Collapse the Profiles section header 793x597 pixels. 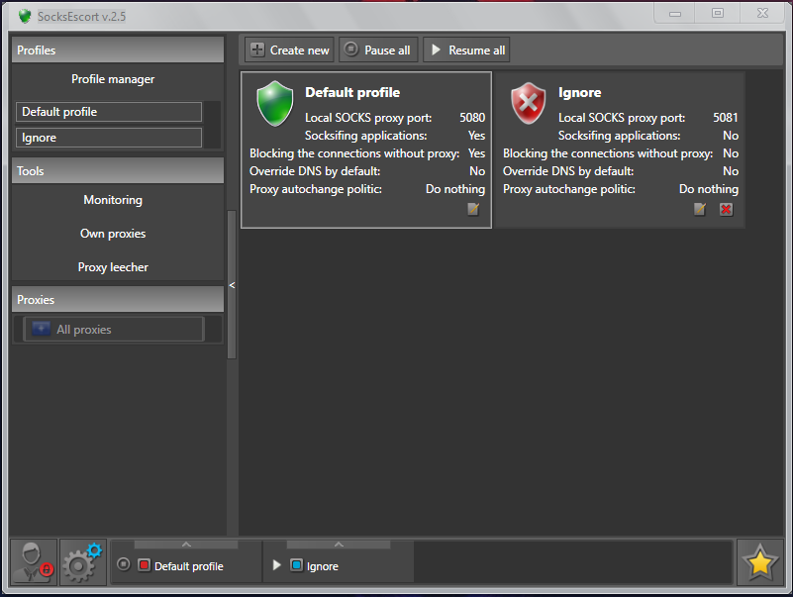[x=118, y=50]
